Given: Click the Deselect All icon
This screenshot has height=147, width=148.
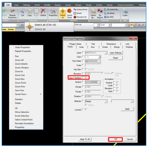Looking at the screenshot, I should [75, 17].
